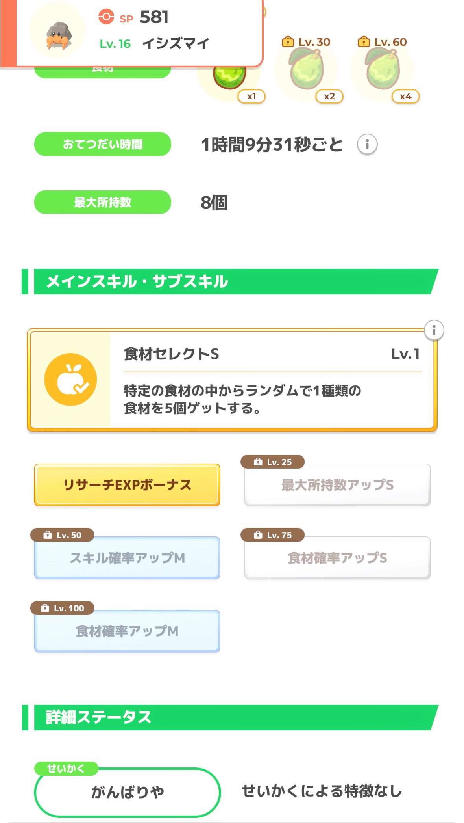Image resolution: width=464 pixels, height=823 pixels.
Task: Tap the Lv. 30 locked ingredient icon
Action: 307,70
